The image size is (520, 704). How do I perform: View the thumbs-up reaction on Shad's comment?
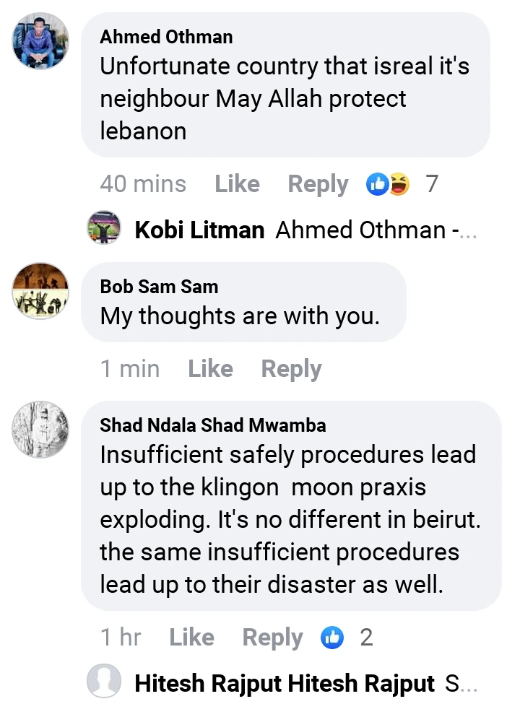pyautogui.click(x=332, y=638)
